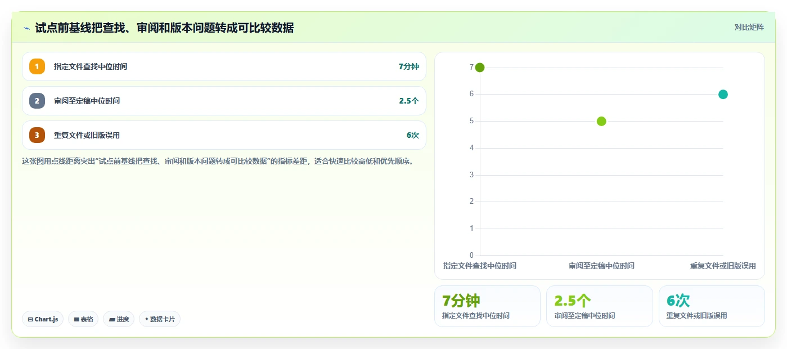Open the 6次 summary card
This screenshot has width=787, height=349.
point(712,306)
